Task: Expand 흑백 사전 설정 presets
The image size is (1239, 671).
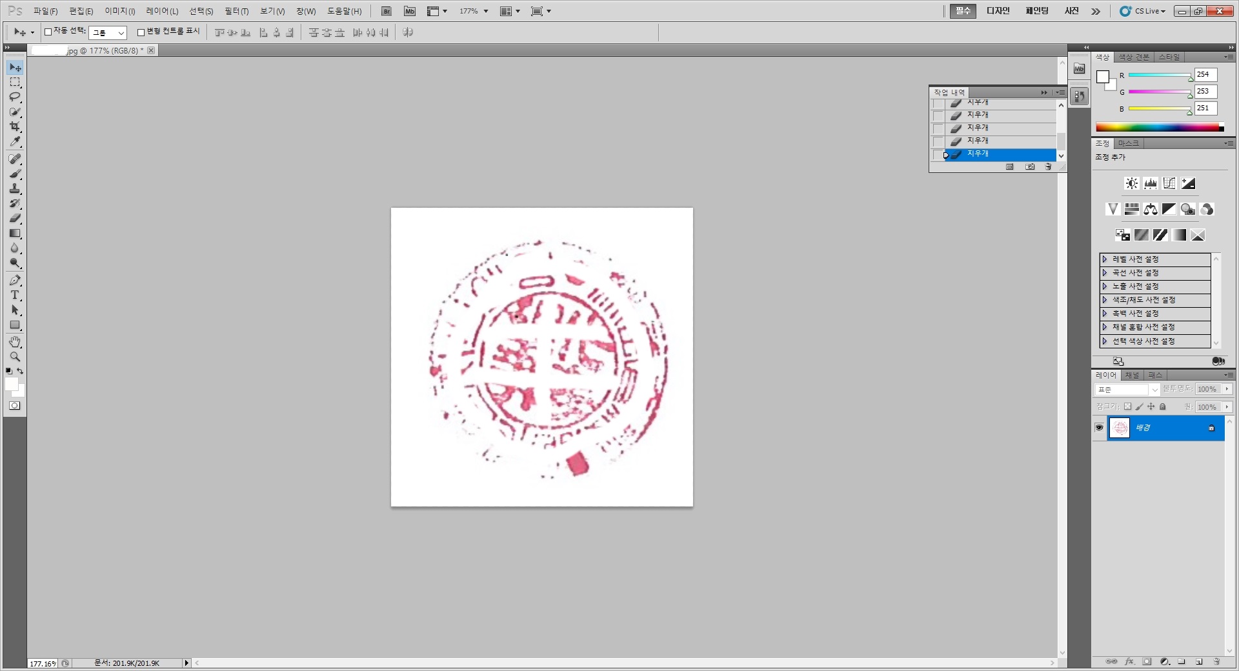Action: tap(1105, 314)
